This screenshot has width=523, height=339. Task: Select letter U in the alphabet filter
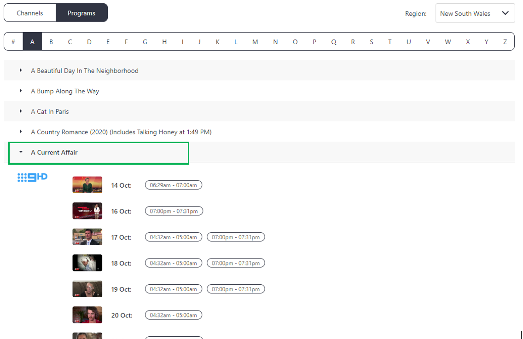click(x=409, y=42)
